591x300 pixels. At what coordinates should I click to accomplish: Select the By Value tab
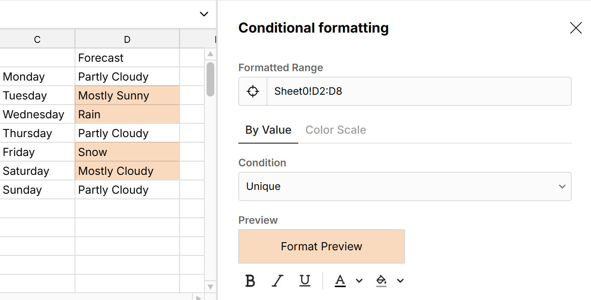click(x=268, y=130)
